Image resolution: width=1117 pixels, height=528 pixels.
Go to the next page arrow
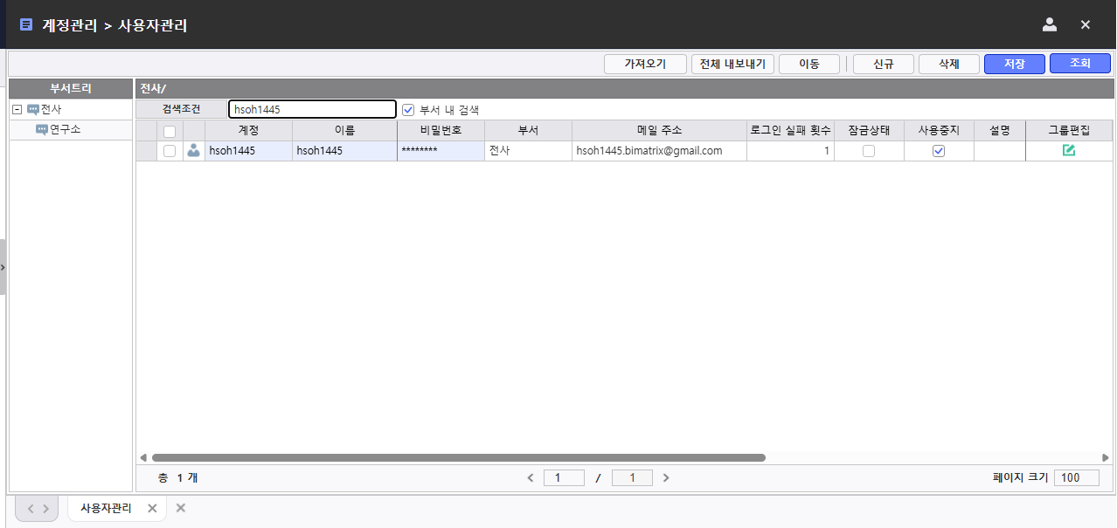click(666, 478)
